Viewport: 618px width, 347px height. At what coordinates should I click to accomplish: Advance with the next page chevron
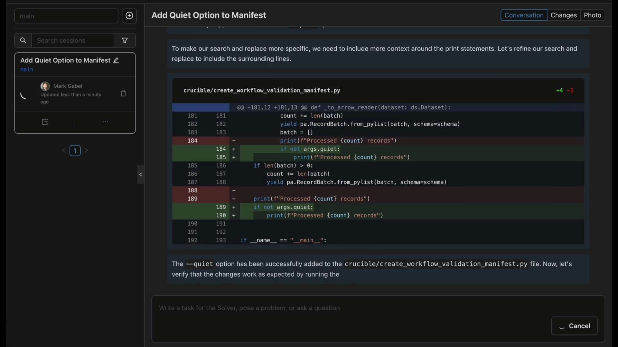(86, 150)
